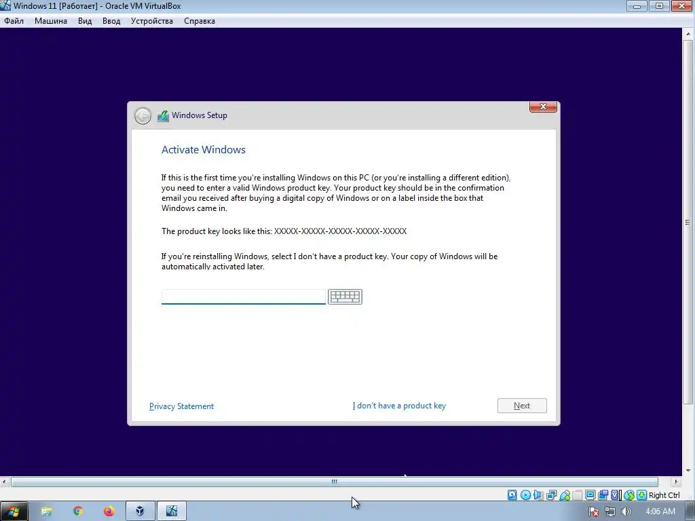The image size is (695, 521).
Task: Click the VirtualBox window title icon
Action: (x=5, y=5)
